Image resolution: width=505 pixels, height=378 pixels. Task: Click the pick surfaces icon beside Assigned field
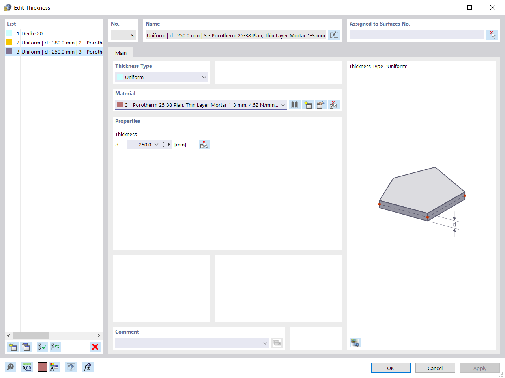point(492,35)
